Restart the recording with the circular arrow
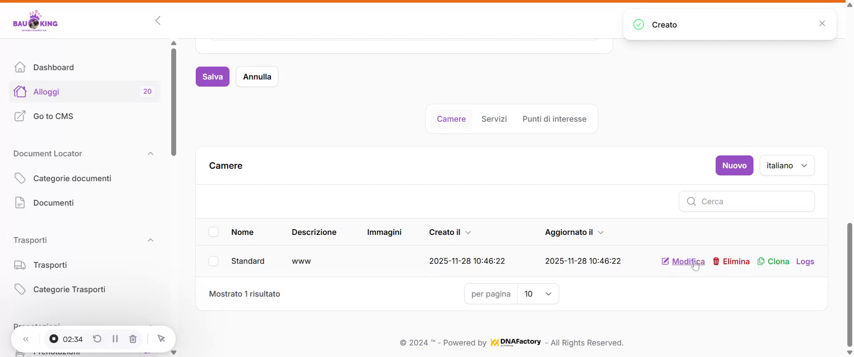 [97, 339]
